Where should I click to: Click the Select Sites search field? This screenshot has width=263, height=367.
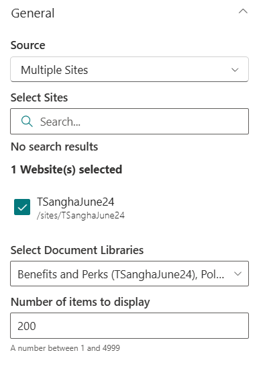point(129,121)
